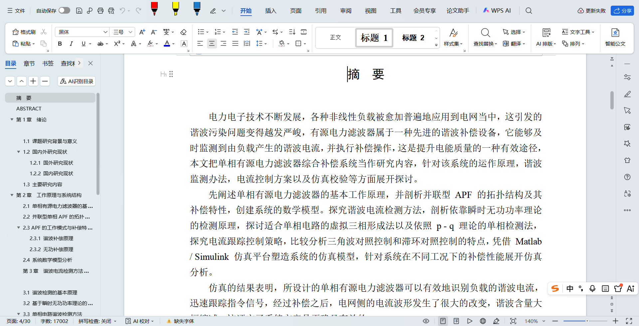The image size is (639, 326).
Task: Open the font name combo box 黑体
Action: tap(82, 32)
